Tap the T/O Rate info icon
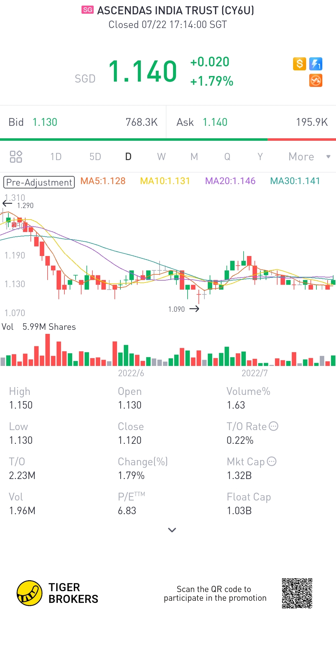 tap(273, 426)
